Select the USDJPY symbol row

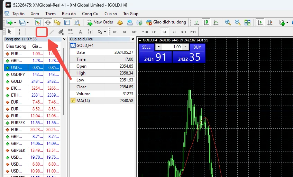click(32, 75)
